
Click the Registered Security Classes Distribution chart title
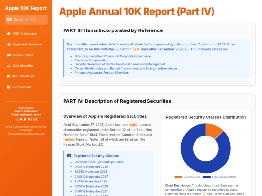[206, 117]
